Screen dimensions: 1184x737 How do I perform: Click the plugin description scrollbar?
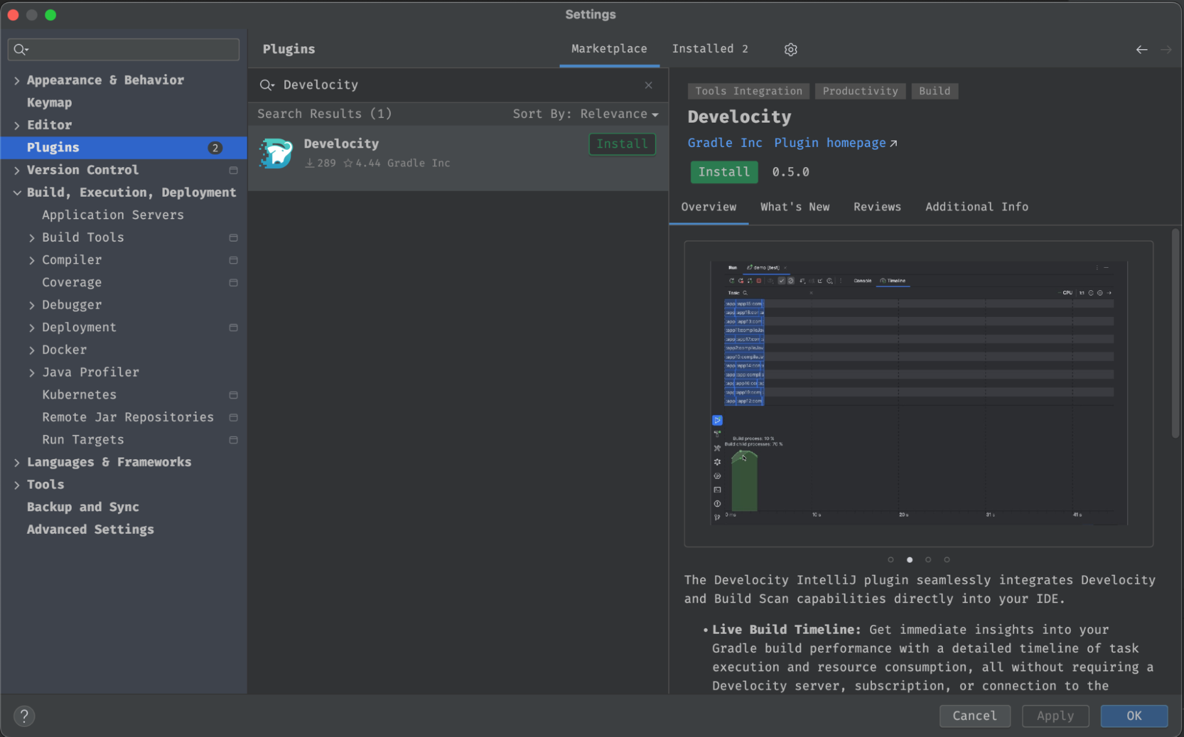coord(1176,334)
